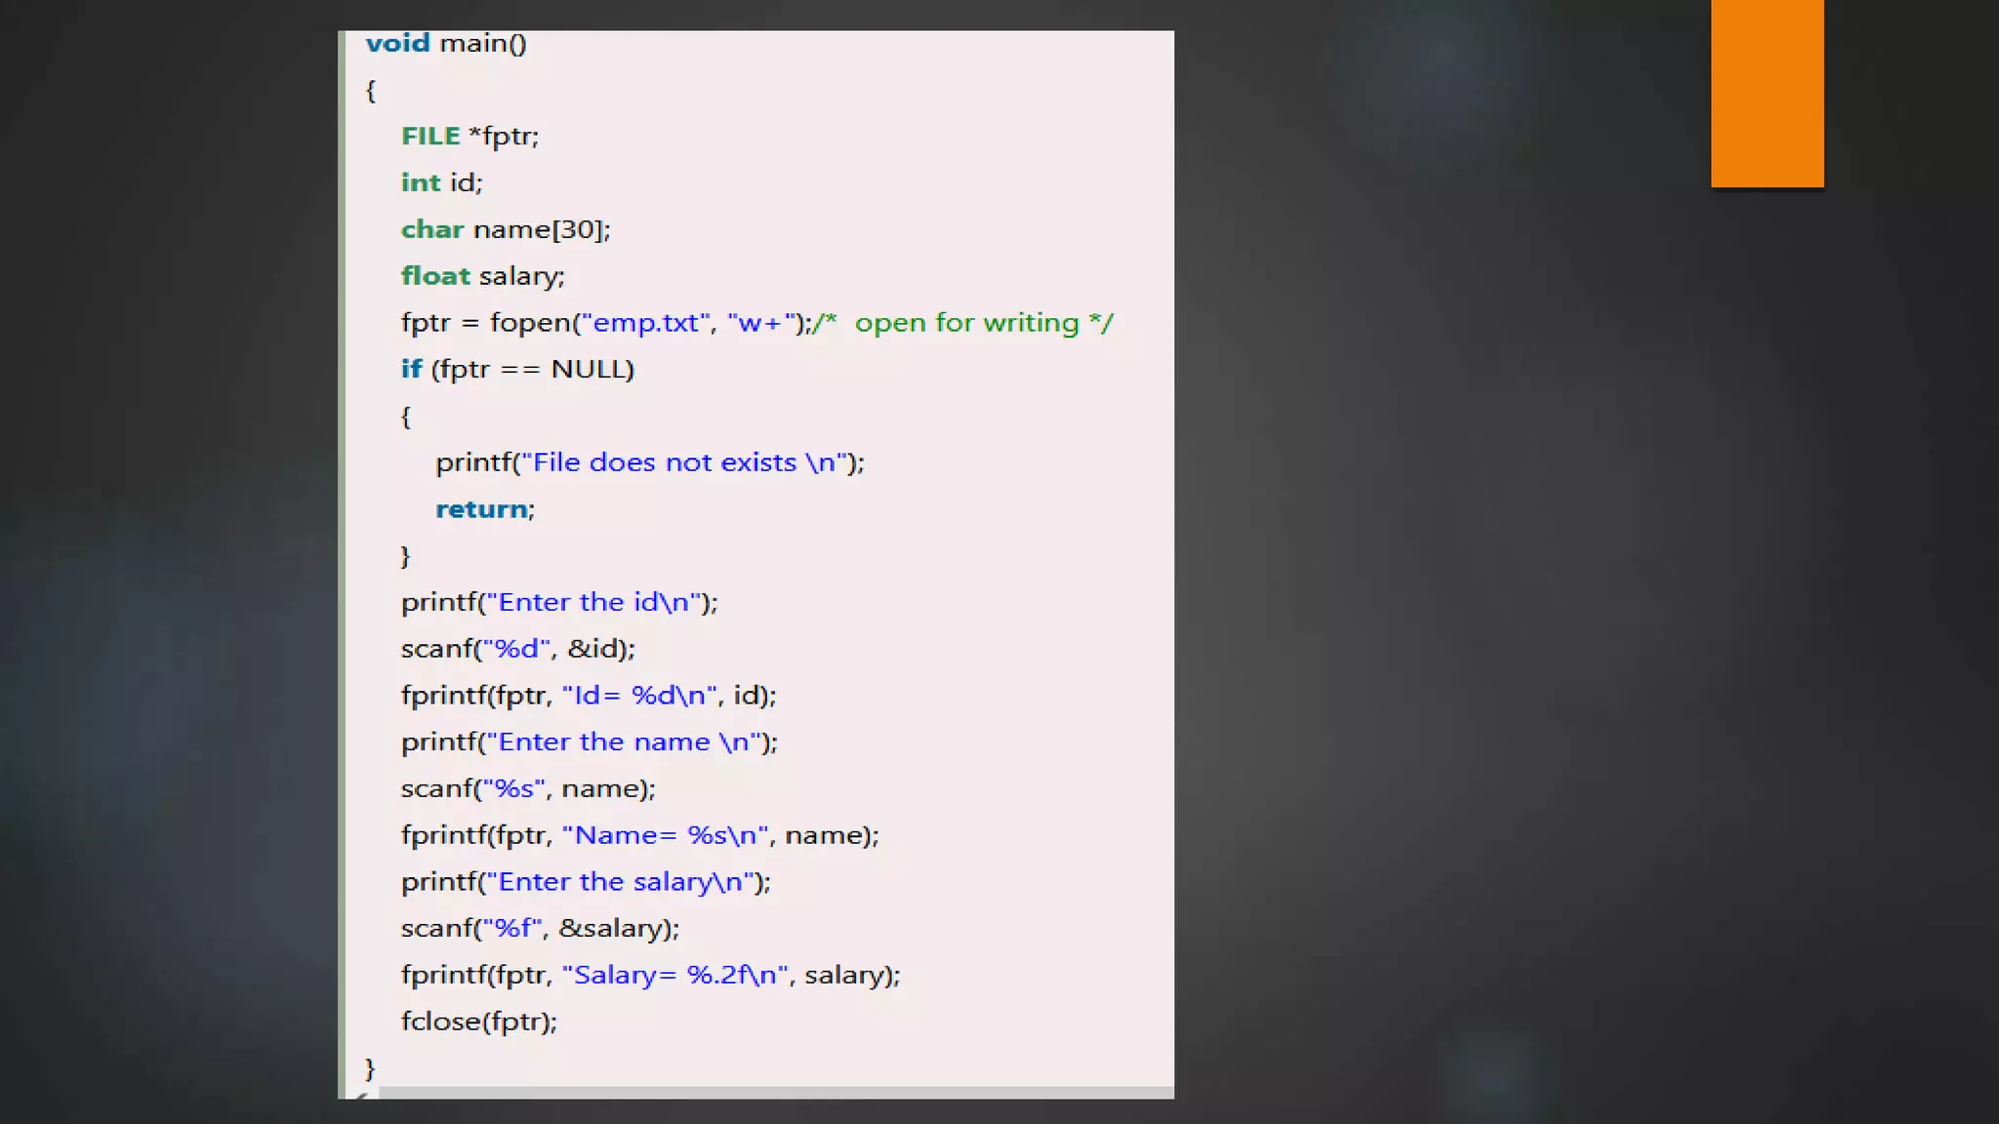Click the 'if' keyword checking fptr NULL
Viewport: 1999px width, 1124px height.
(411, 370)
